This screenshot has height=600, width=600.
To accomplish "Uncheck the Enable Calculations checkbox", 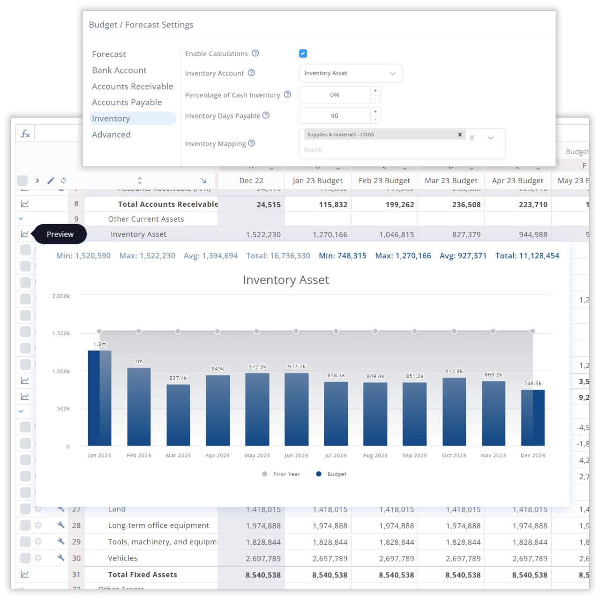I will click(x=303, y=53).
